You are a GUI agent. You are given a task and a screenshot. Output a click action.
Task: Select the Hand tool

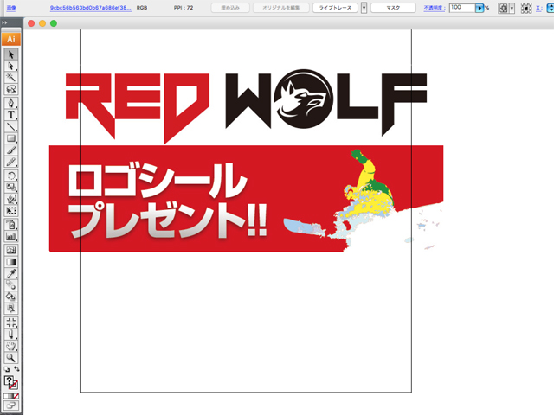coord(11,346)
